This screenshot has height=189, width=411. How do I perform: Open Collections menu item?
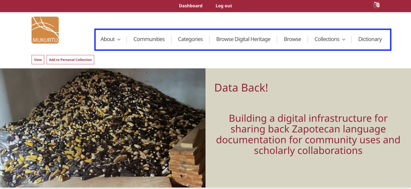click(327, 39)
